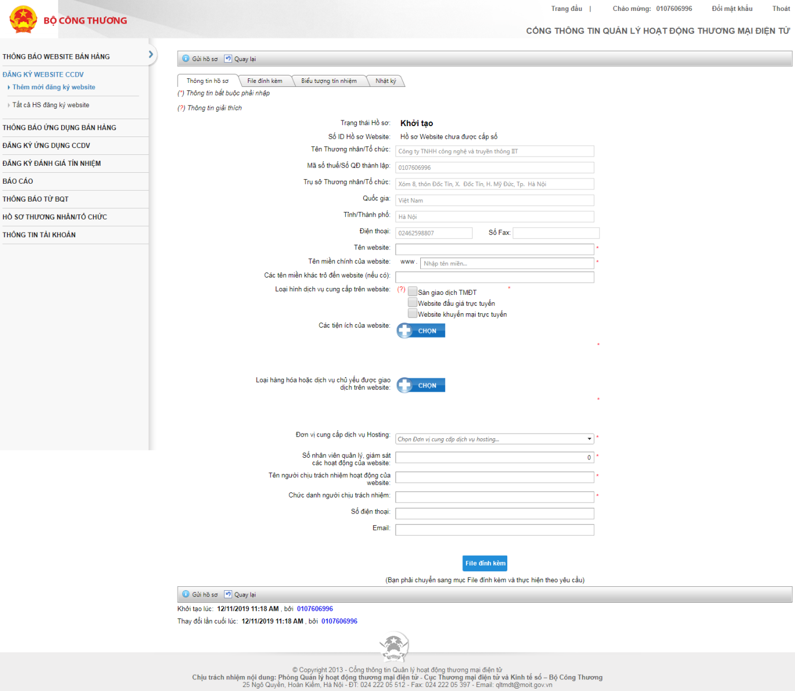The height and width of the screenshot is (691, 795).
Task: Expand Thêm mới đăng ký website item
Action: pos(54,87)
